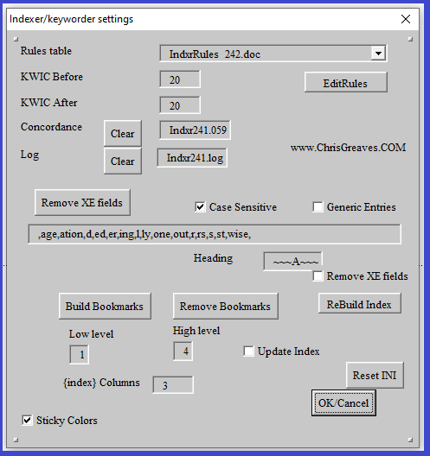Viewport: 430px width, 456px height.
Task: Click the Reset INI button
Action: [375, 375]
